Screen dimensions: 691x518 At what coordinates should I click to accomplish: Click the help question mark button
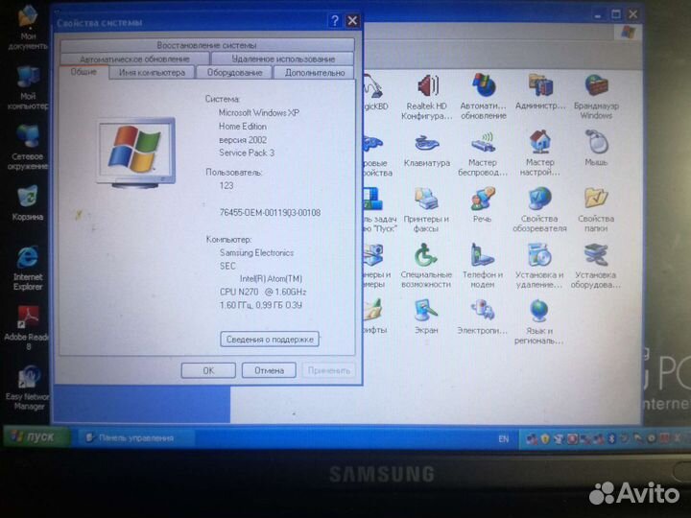[x=335, y=20]
